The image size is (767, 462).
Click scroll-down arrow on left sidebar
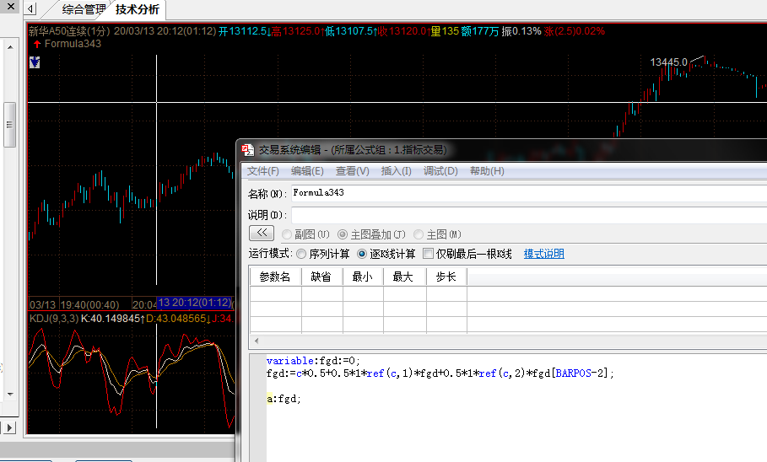click(9, 394)
